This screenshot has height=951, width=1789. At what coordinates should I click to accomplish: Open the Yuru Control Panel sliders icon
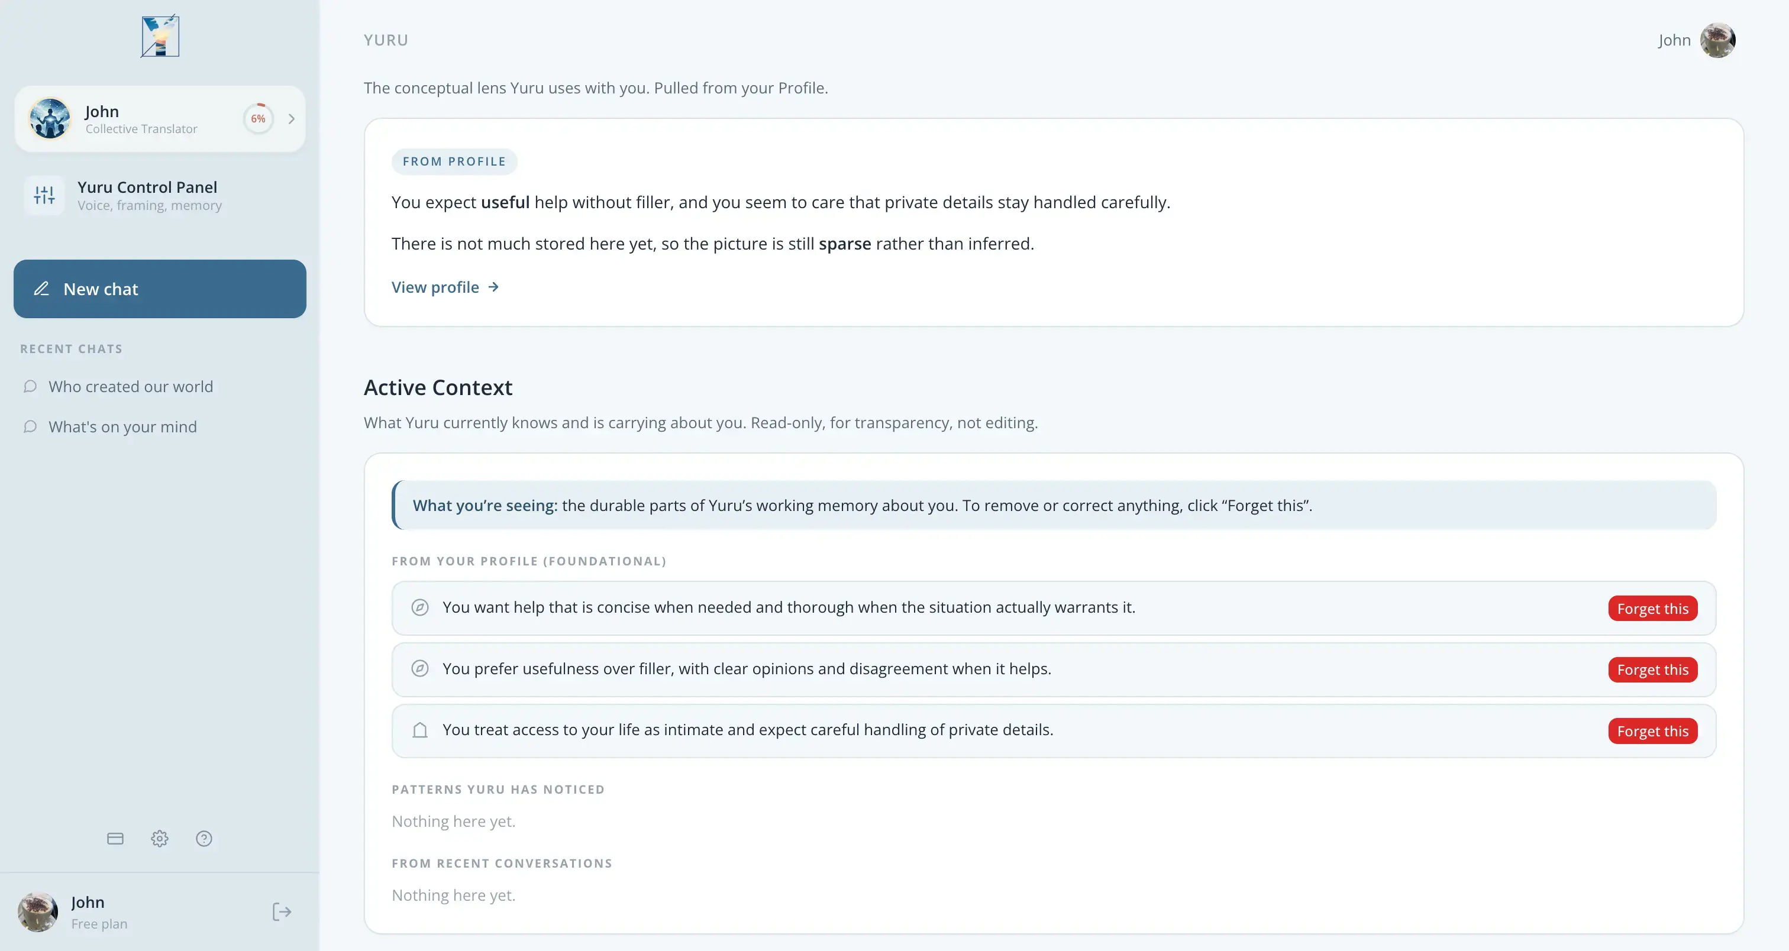[x=44, y=195]
